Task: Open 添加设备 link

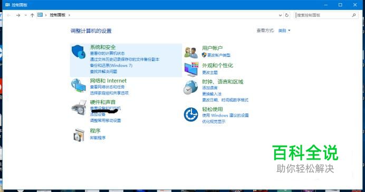Action: point(98,114)
